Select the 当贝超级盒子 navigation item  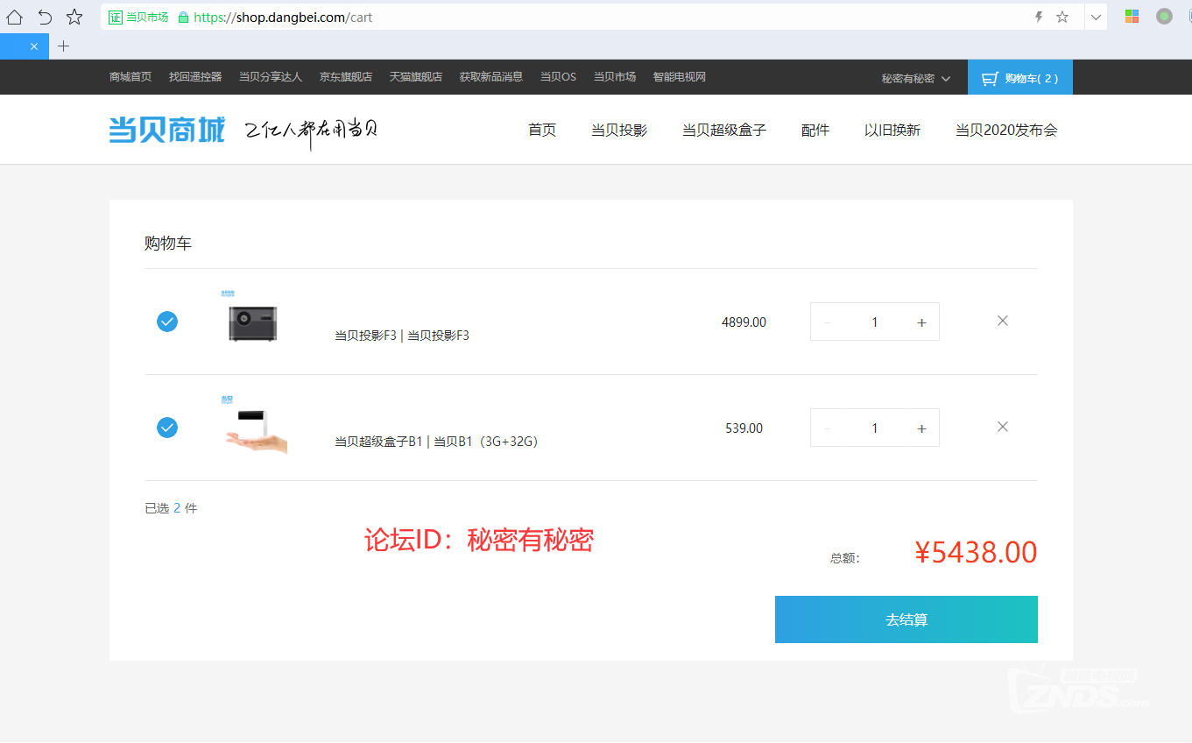click(724, 130)
